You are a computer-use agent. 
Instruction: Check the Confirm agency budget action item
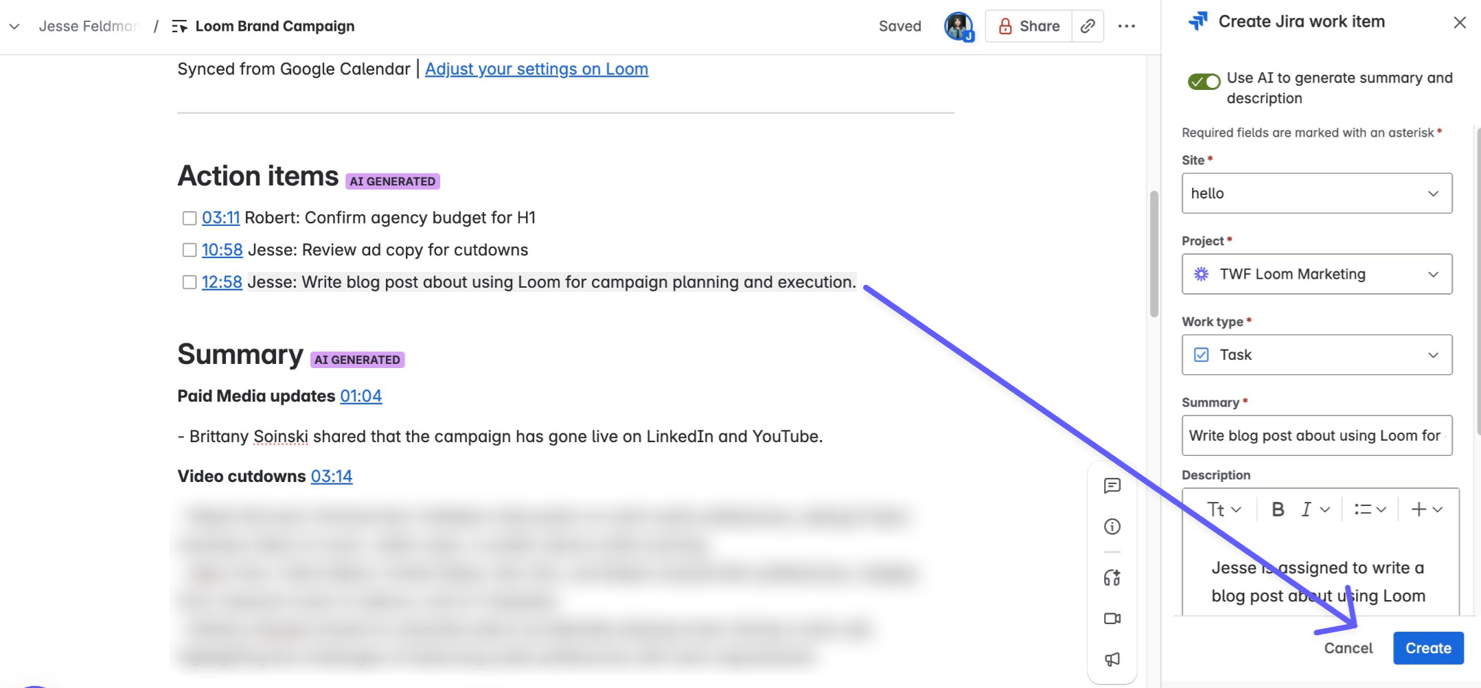click(190, 218)
